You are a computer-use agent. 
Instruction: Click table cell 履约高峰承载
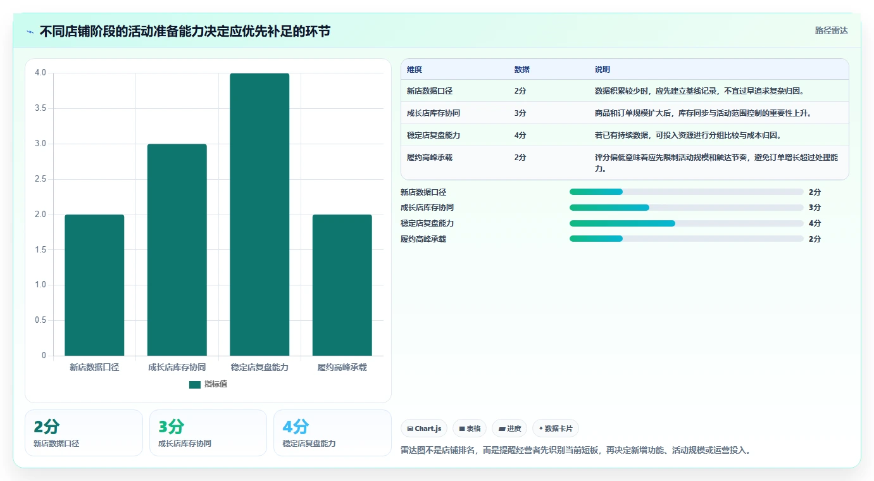tap(430, 158)
